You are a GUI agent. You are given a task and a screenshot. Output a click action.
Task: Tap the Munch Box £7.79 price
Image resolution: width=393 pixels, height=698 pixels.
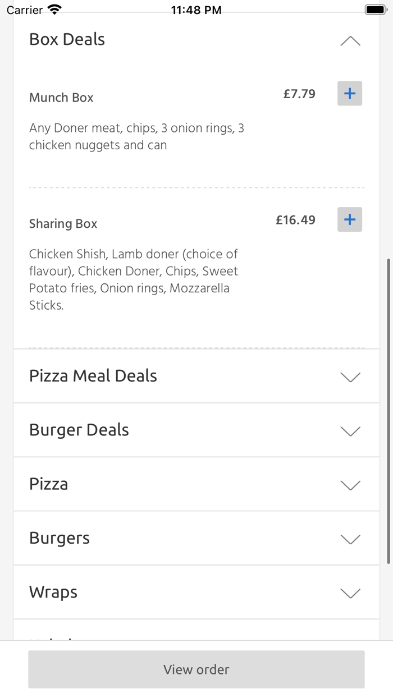(x=299, y=94)
